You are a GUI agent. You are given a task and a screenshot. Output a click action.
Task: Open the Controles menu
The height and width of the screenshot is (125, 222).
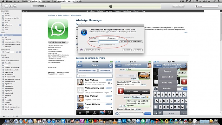pyautogui.click(x=46, y=1)
